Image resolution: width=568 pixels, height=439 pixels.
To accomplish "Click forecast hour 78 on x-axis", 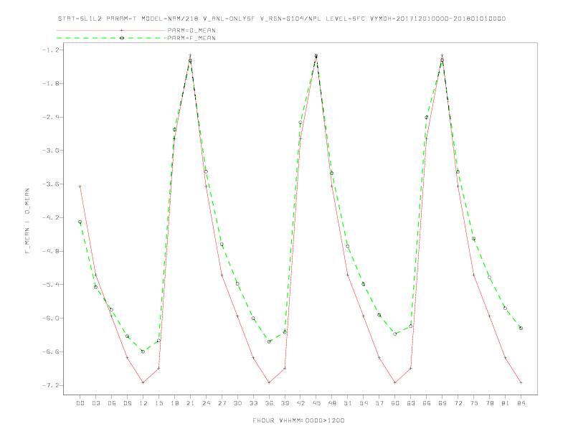I will tap(490, 403).
